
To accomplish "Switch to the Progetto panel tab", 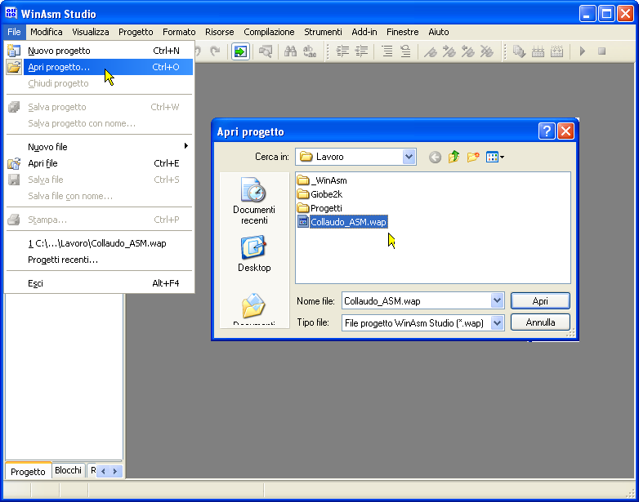I will (28, 471).
